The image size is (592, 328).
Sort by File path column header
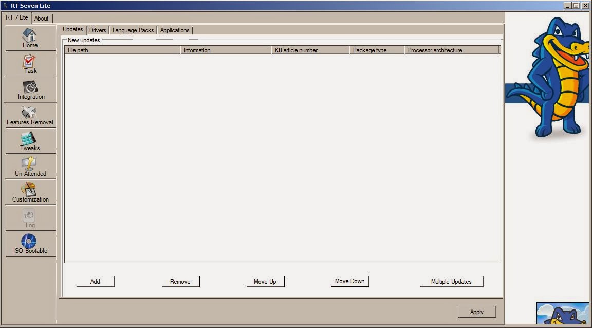pos(122,50)
